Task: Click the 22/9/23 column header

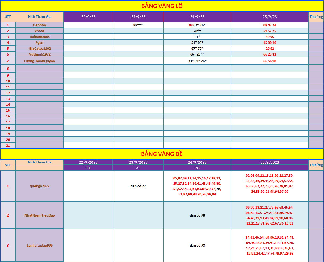Action: tap(88, 16)
